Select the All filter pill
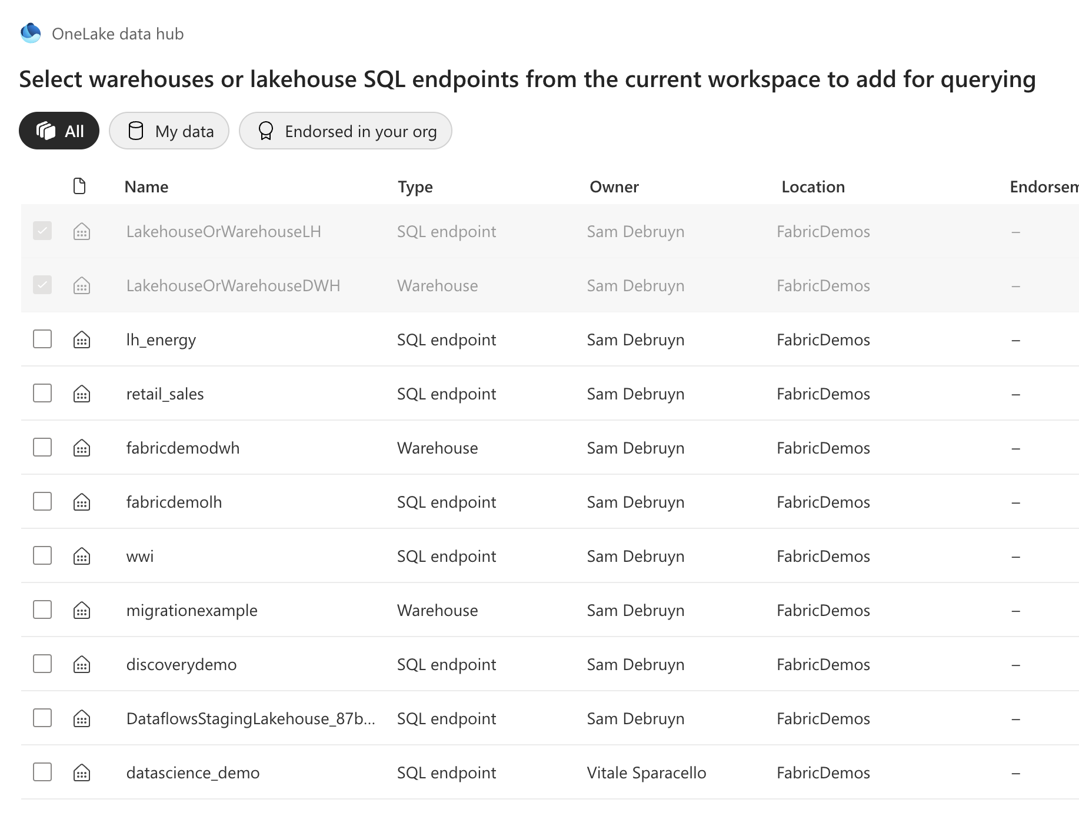 point(59,131)
